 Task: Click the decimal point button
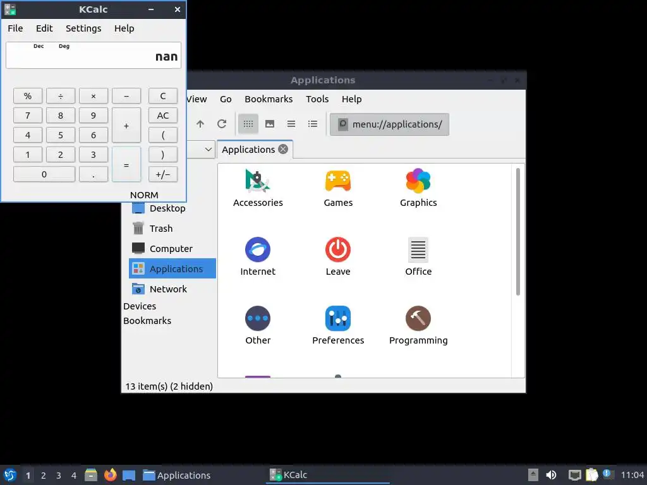[x=94, y=174]
